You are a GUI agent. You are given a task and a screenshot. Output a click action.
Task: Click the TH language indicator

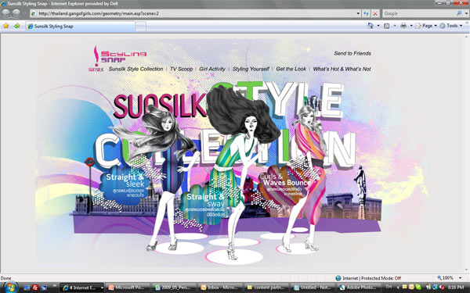click(389, 287)
